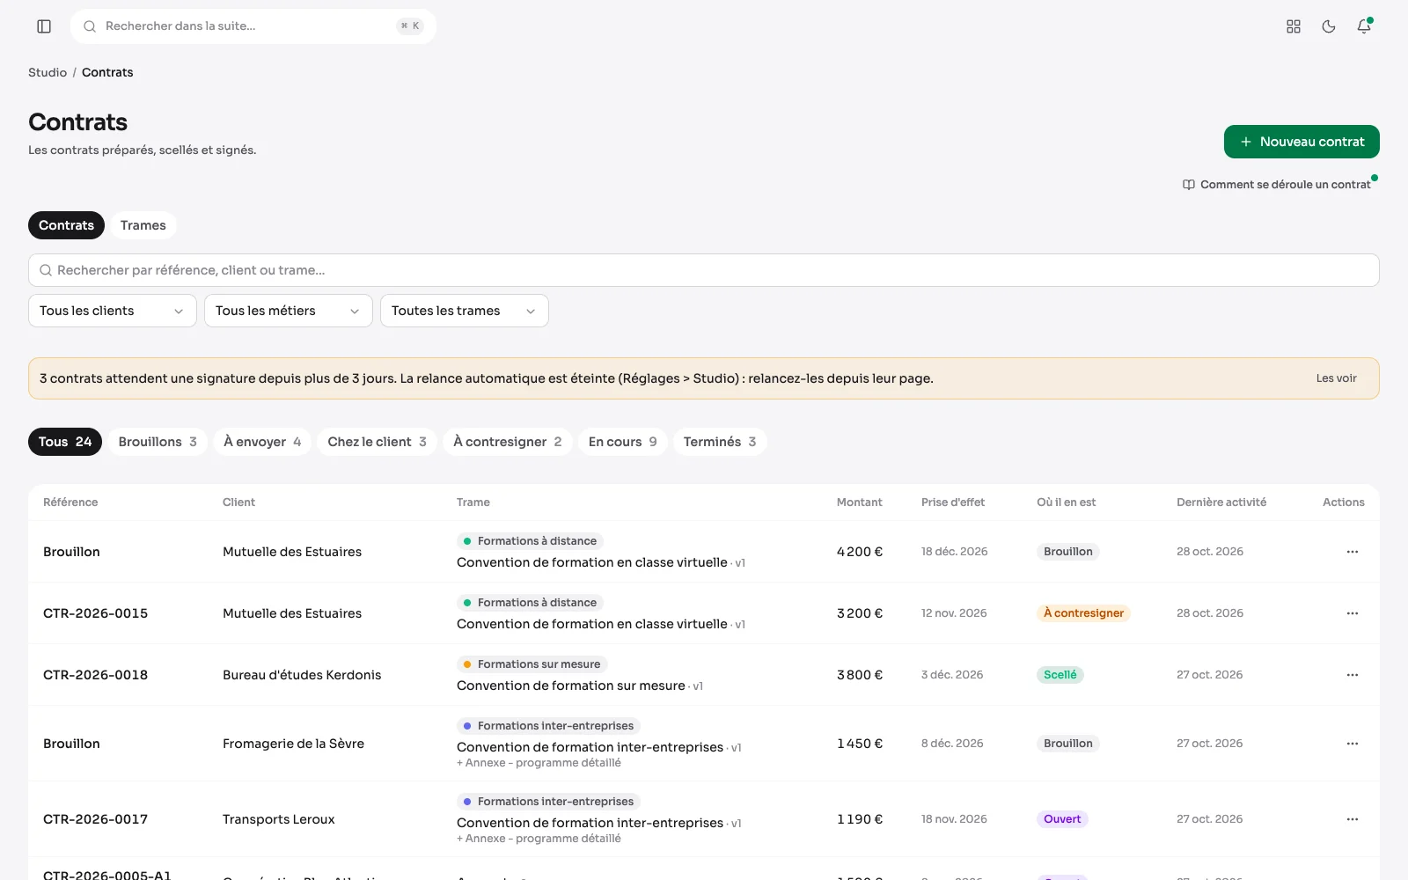Screen dimensions: 1408x880
Task: Click Les voir in the warning banner
Action: (1336, 378)
